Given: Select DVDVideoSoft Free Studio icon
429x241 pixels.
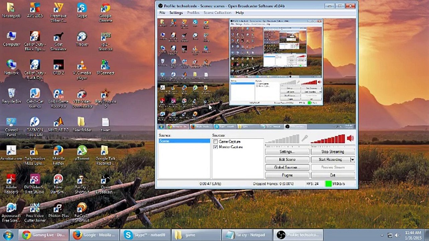Looking at the screenshot, I should click(x=35, y=183).
